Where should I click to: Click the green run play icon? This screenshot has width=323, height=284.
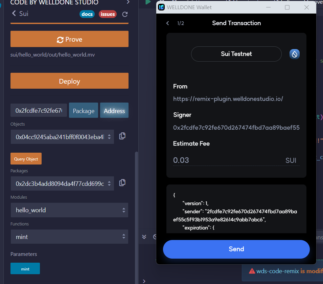[148, 2]
